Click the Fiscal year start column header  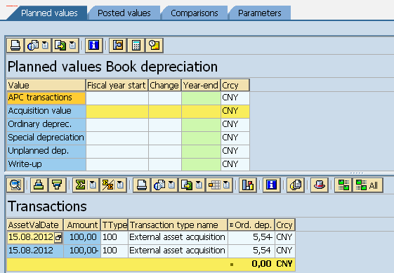(x=117, y=85)
